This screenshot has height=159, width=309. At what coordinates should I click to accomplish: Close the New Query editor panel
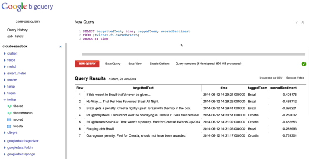coord(302,22)
